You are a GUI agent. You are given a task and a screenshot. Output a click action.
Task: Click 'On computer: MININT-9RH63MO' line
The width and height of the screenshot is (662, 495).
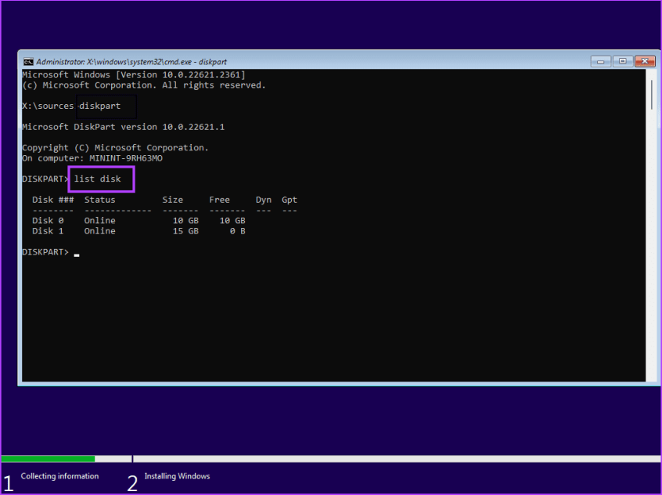(92, 158)
